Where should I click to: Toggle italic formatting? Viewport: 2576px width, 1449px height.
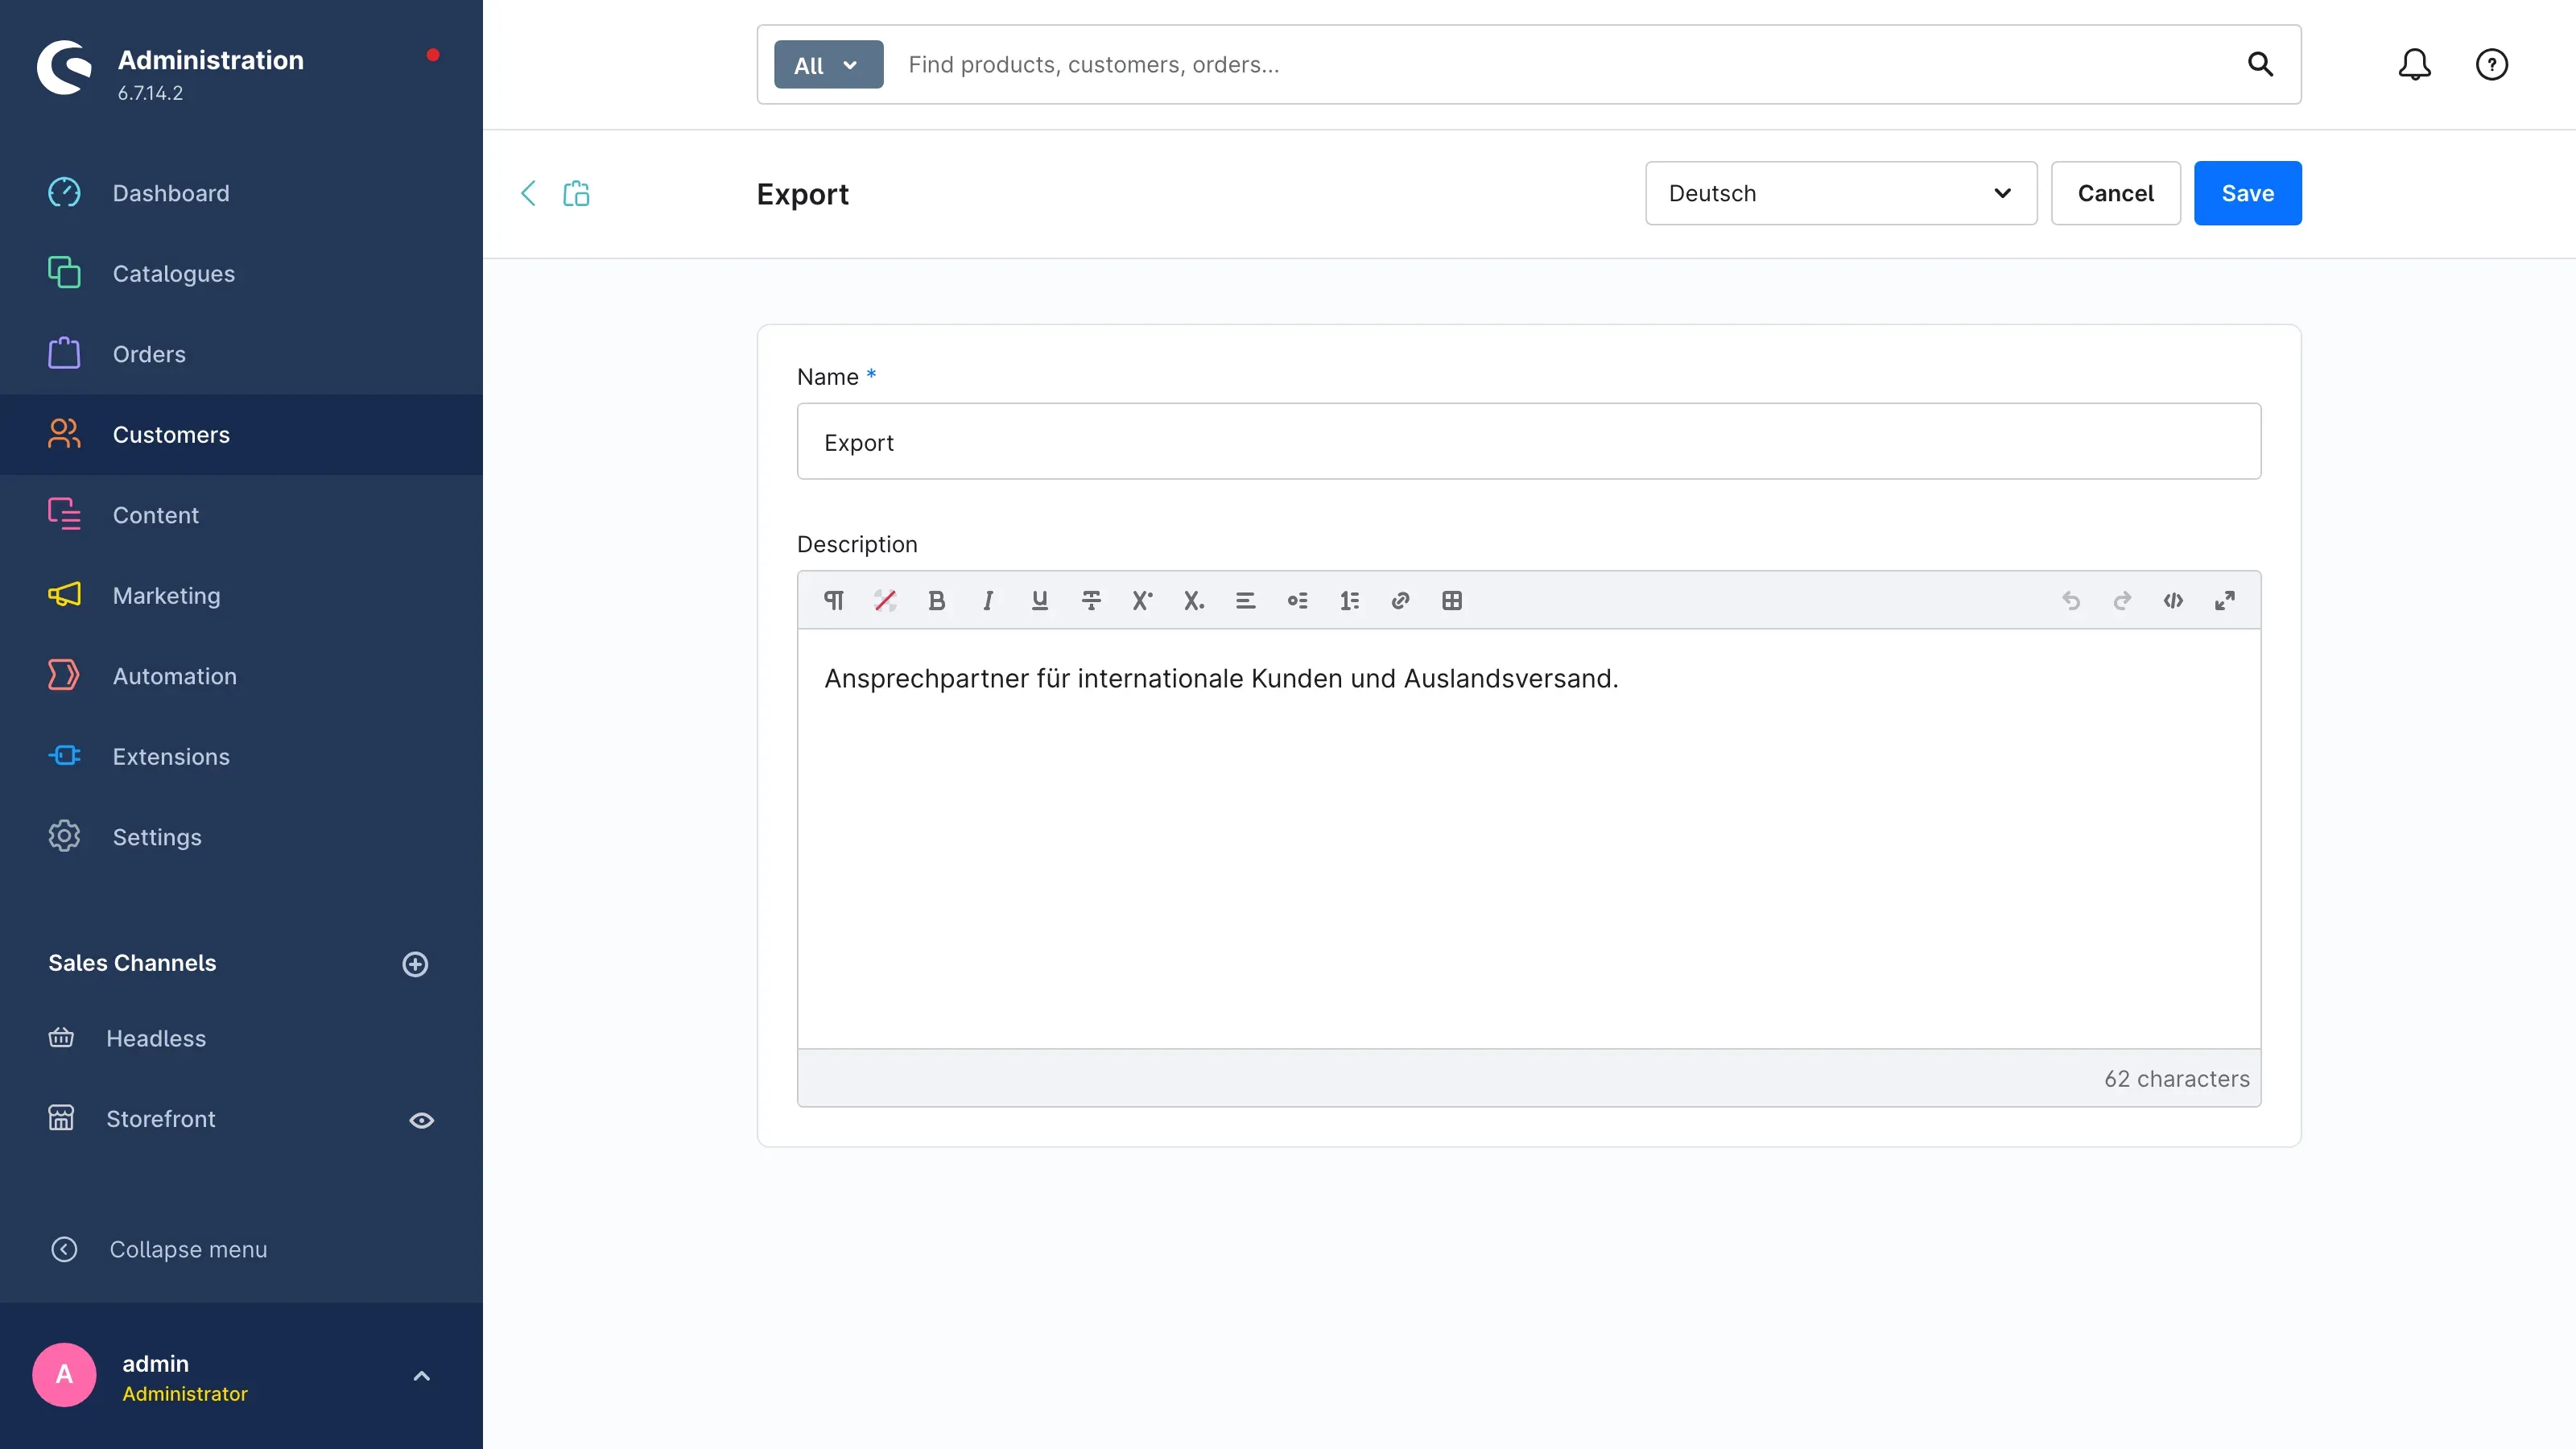pos(988,600)
